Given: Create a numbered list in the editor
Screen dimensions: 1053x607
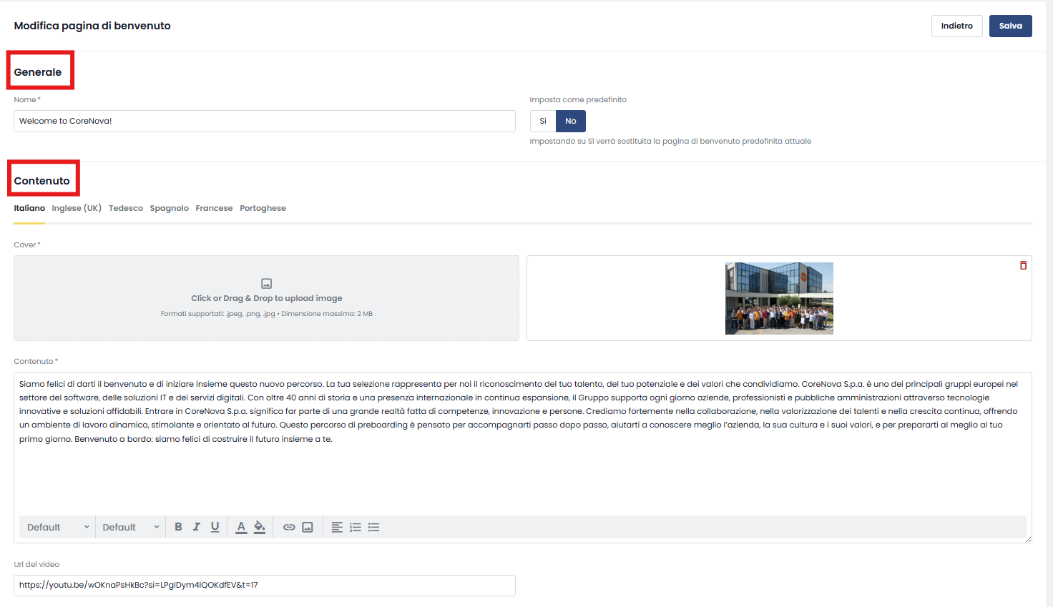Looking at the screenshot, I should click(356, 527).
